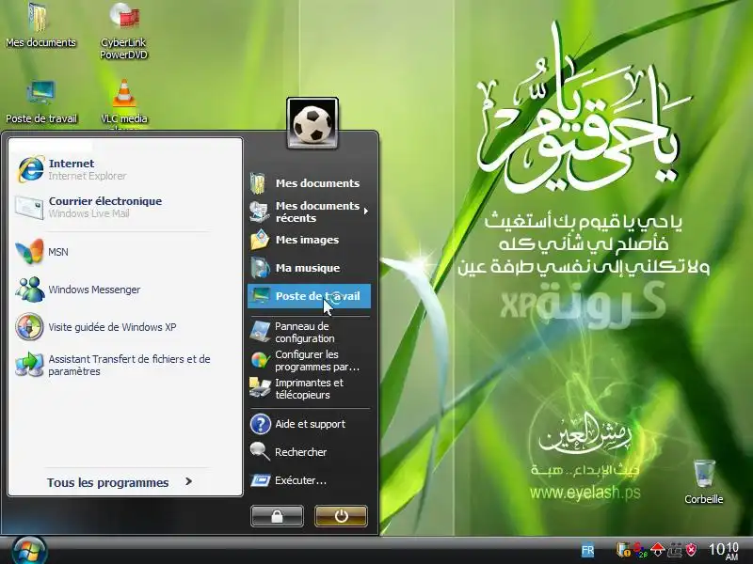Click the taskbar clock showing 10:10 AM
The height and width of the screenshot is (564, 753).
[724, 550]
